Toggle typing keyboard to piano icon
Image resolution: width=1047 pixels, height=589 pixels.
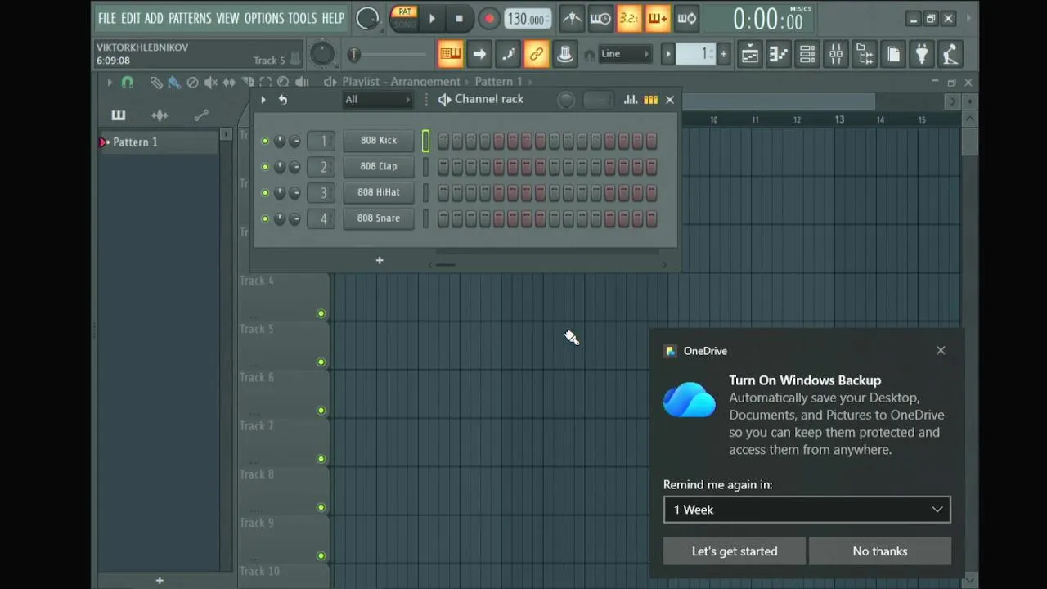click(451, 55)
